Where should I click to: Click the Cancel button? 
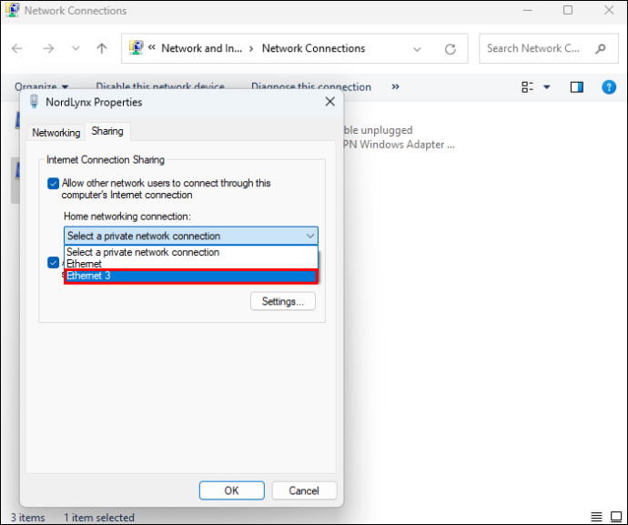pyautogui.click(x=304, y=490)
